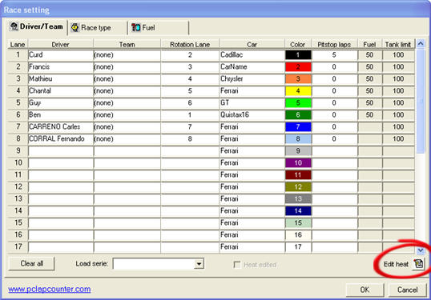Click the Pitstop laps column header

(334, 44)
